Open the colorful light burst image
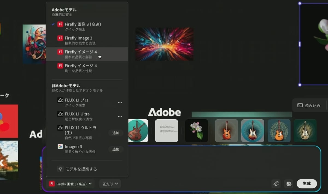Screen dimensions: 328x194 (x=164, y=44)
